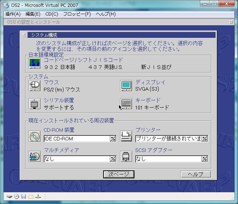Image resolution: width=238 pixels, height=204 pixels.
Task: Expand the CD-ROM 装置 dropdown arrow
Action: click(113, 139)
